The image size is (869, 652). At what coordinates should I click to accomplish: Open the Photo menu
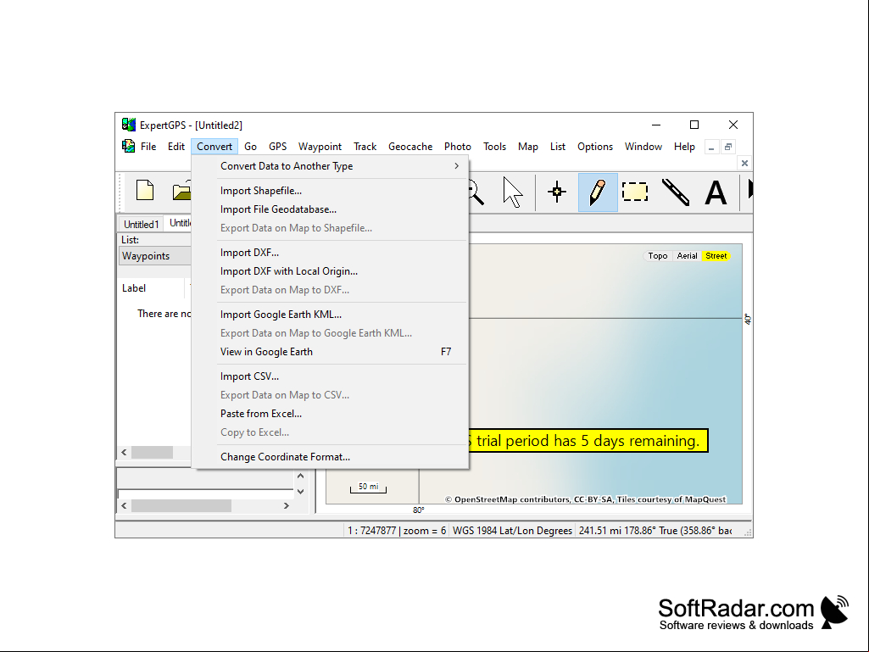(458, 147)
